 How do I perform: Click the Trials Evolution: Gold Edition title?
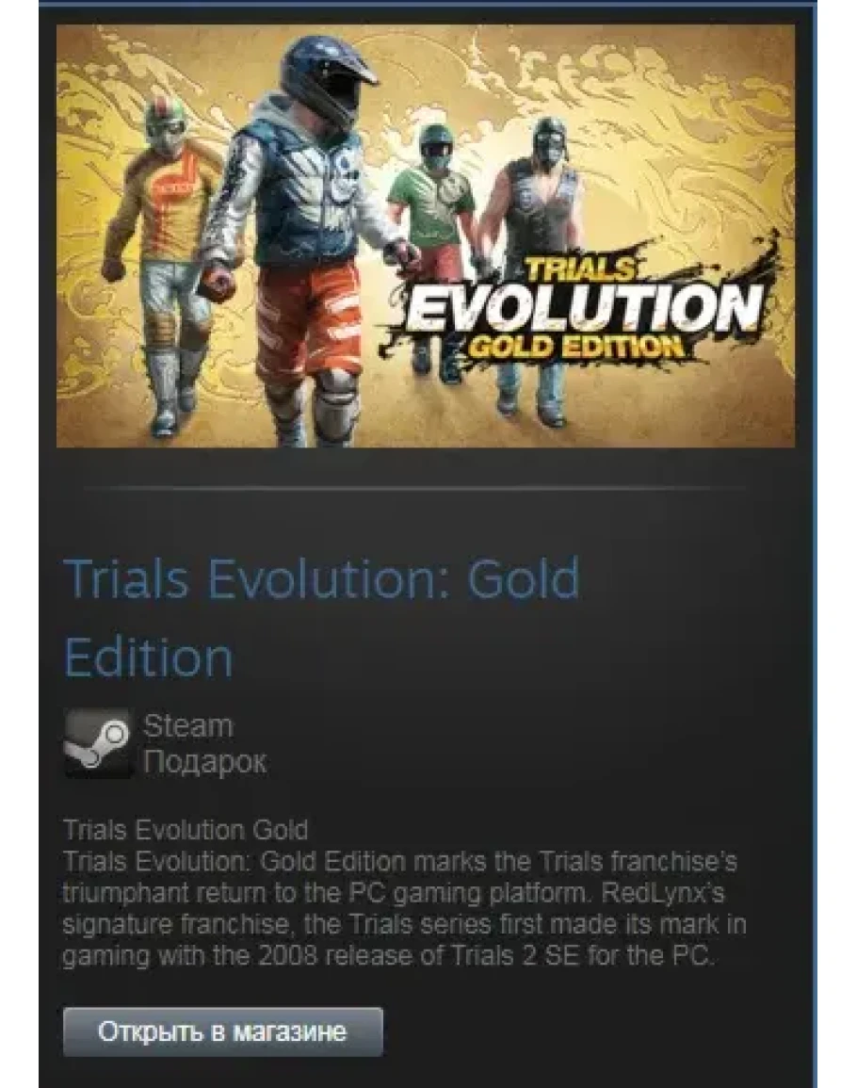pos(321,618)
